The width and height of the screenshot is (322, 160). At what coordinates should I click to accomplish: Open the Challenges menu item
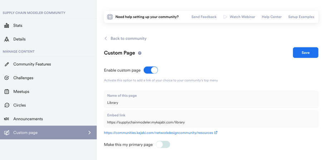coord(23,78)
